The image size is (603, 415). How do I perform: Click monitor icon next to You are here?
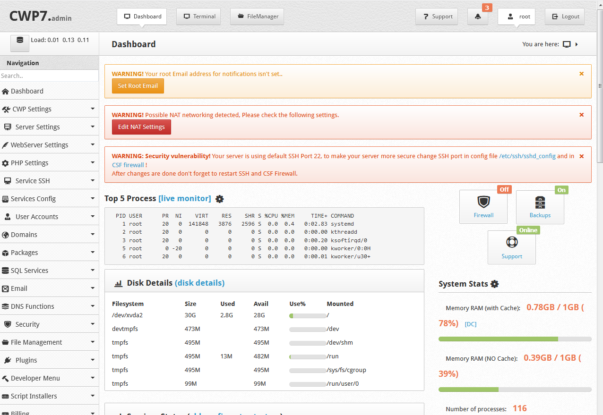click(x=567, y=44)
